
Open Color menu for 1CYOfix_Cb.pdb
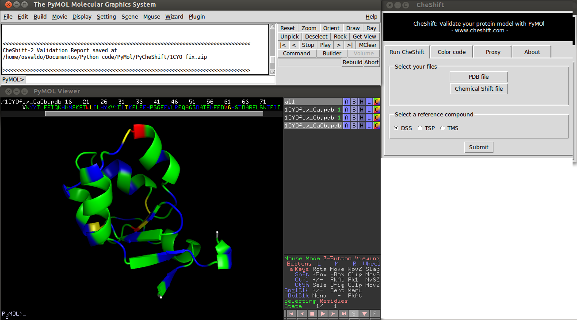point(377,118)
